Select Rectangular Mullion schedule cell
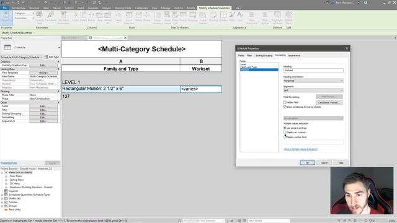Image resolution: width=397 pixels, height=223 pixels. pyautogui.click(x=121, y=89)
